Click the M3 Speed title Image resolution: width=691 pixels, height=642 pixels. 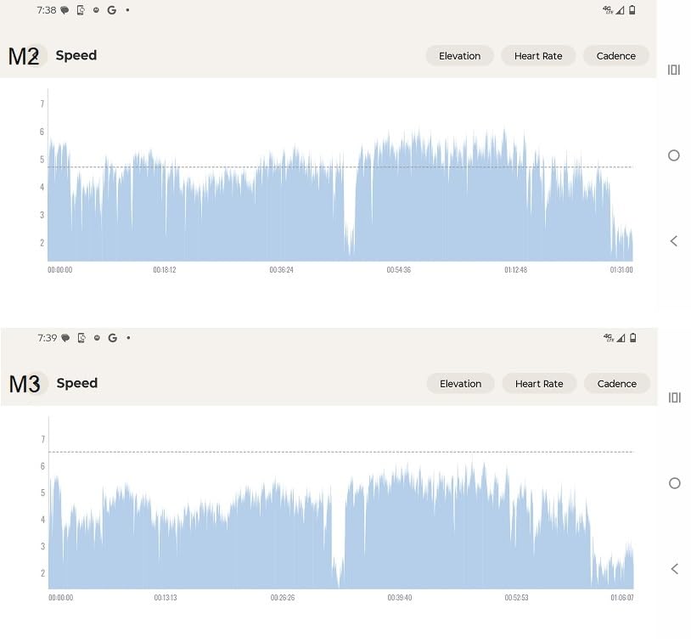(x=76, y=383)
